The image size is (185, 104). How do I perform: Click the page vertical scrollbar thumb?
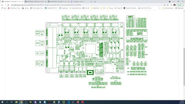coord(184,67)
